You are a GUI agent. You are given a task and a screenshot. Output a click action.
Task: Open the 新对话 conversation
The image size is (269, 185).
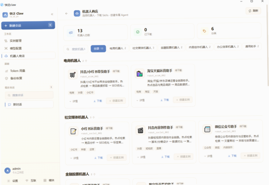[29, 104]
